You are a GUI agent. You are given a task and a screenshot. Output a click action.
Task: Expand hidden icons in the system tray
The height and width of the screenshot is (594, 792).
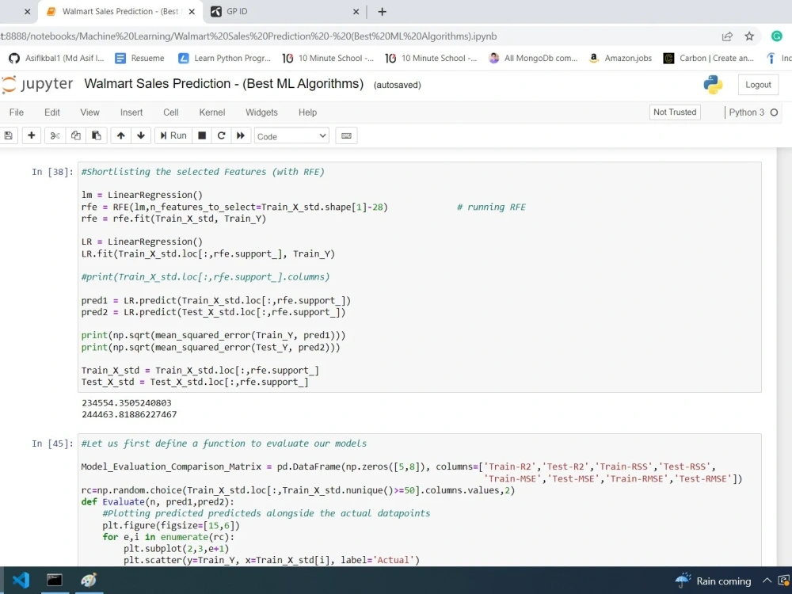(767, 580)
